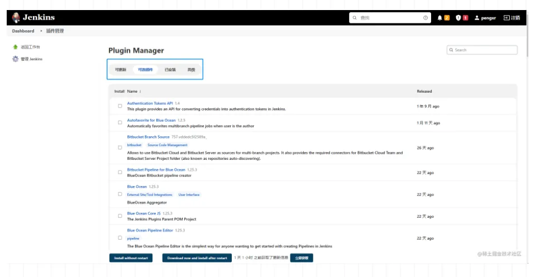Open 管理 Jenkins via the gear icon
The image size is (535, 277).
[x=15, y=59]
